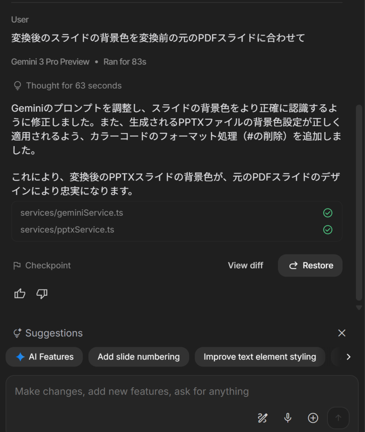Dismiss the Suggestions panel with the X
This screenshot has width=365, height=432.
(x=342, y=333)
